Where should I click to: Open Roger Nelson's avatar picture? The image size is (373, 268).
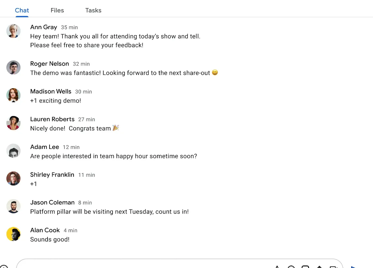click(13, 67)
